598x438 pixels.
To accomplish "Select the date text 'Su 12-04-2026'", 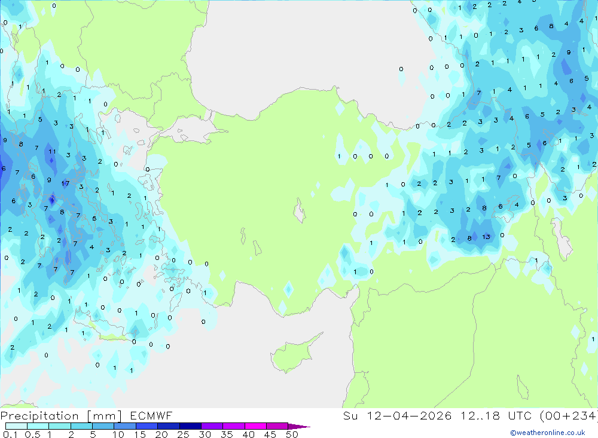I will point(398,415).
